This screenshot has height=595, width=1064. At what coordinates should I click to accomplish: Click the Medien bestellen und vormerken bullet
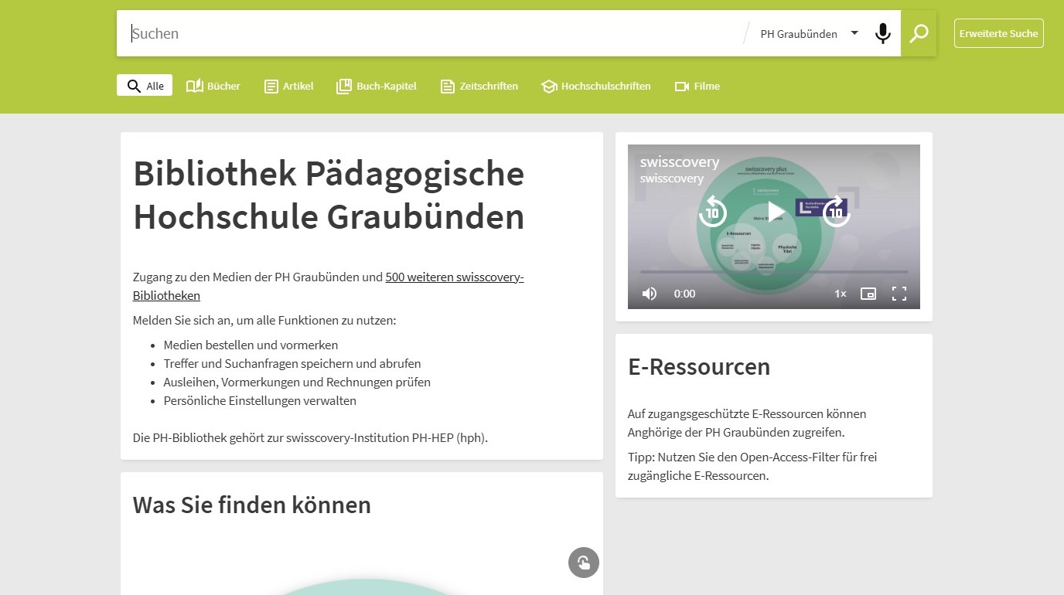click(251, 345)
